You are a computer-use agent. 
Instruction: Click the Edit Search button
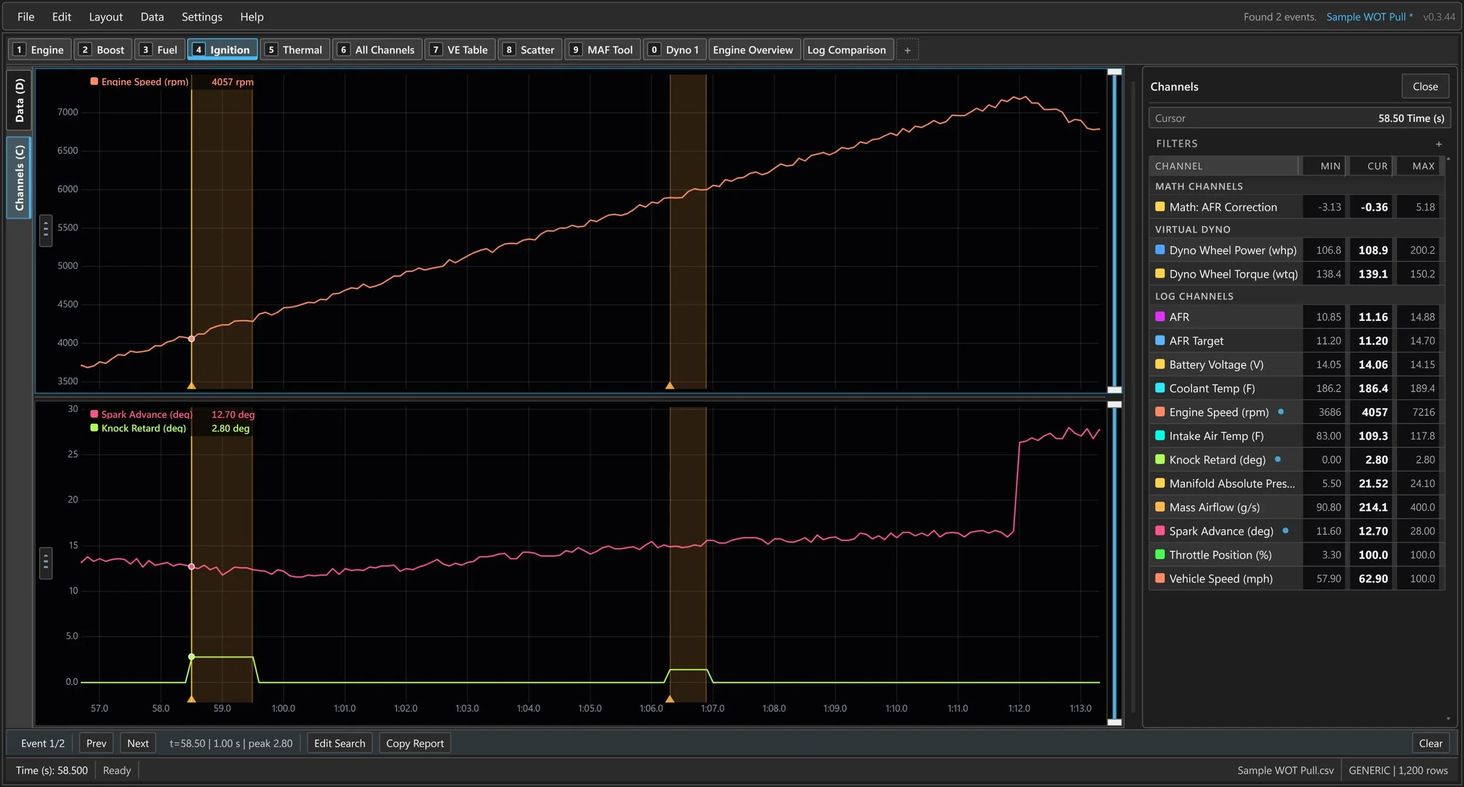(x=340, y=743)
